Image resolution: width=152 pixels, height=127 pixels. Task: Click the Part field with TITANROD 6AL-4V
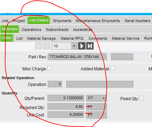77,57
